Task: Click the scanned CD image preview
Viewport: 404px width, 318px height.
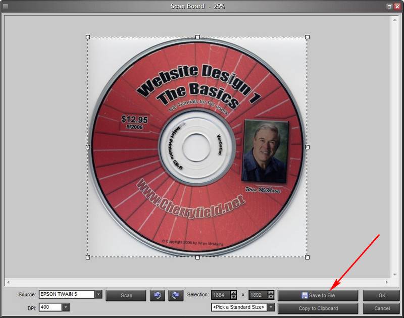Action: point(197,147)
